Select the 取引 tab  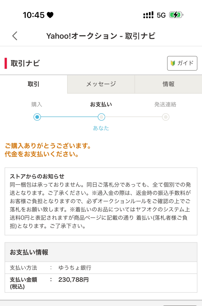tap(34, 84)
